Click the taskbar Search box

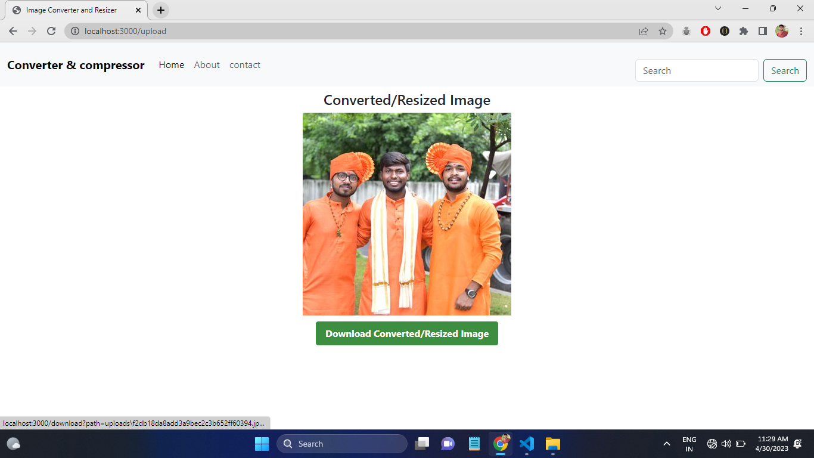click(x=342, y=444)
